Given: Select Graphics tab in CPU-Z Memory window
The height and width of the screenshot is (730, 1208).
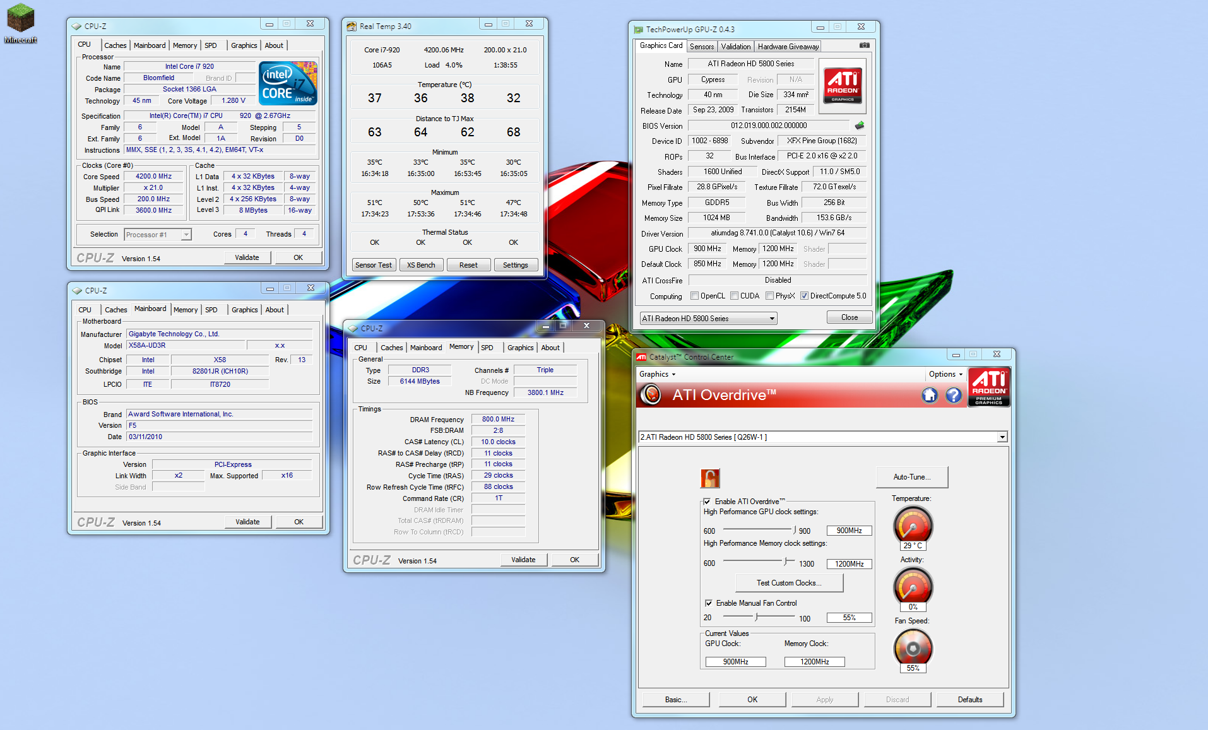Looking at the screenshot, I should [520, 348].
